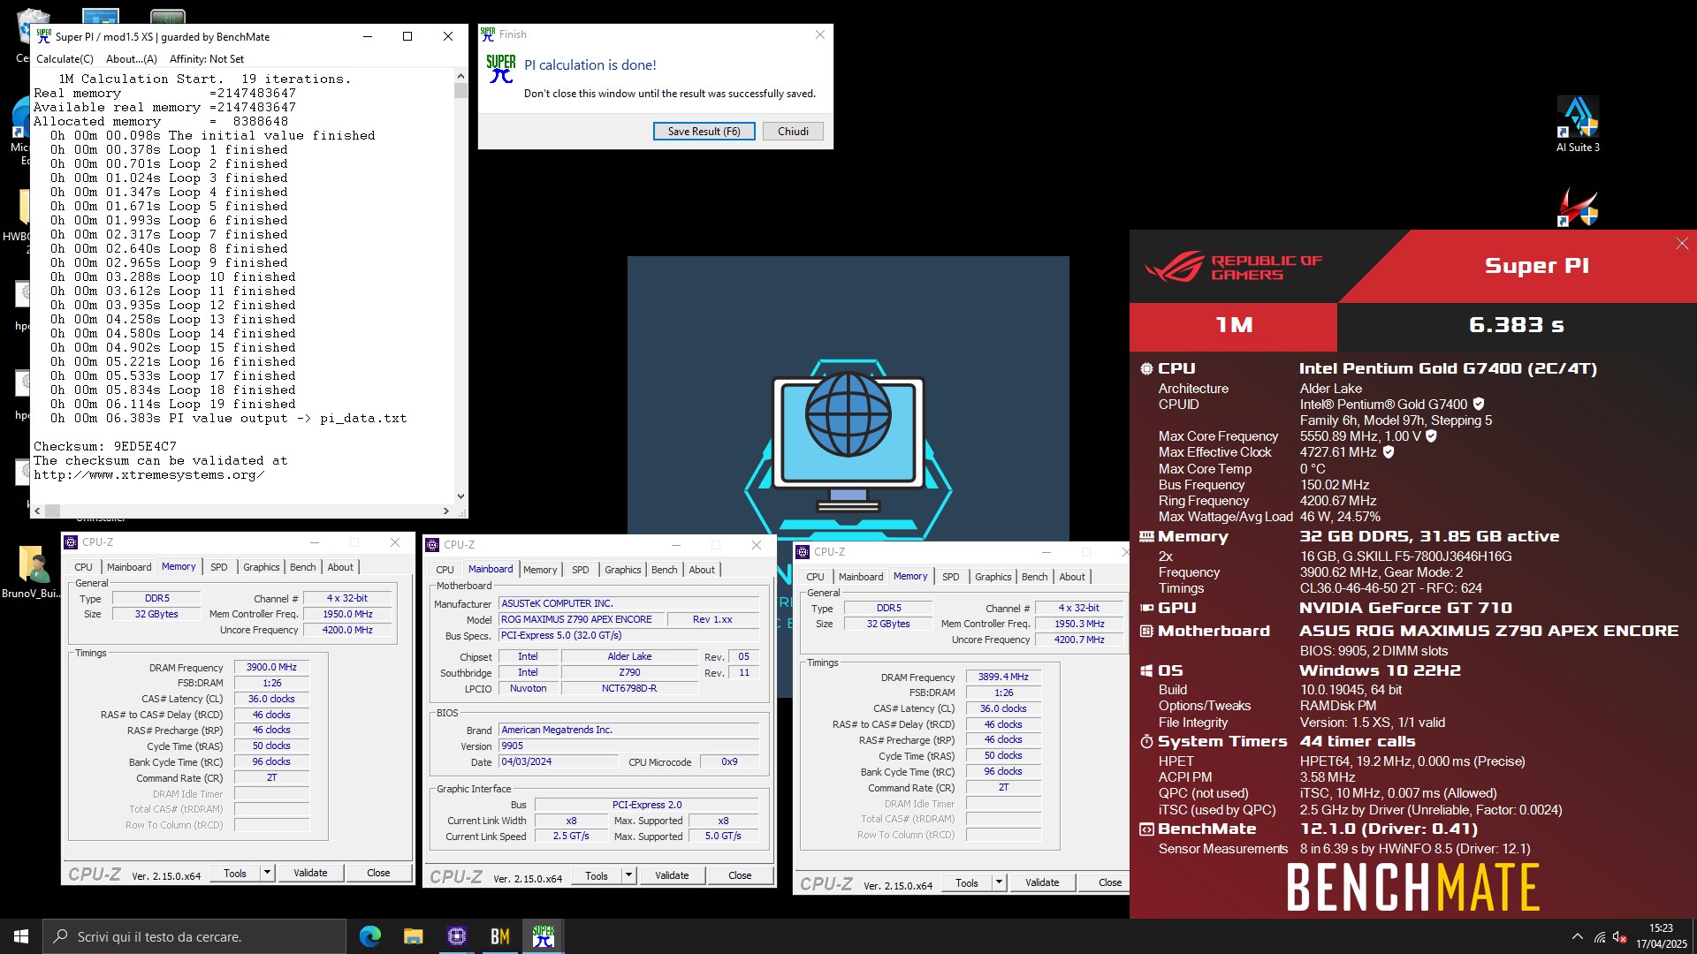
Task: Click the 6.383 s result text
Action: 1516,325
